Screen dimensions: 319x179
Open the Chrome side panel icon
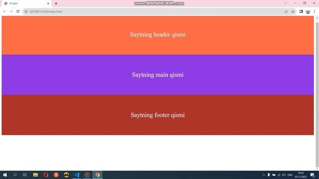pyautogui.click(x=301, y=11)
